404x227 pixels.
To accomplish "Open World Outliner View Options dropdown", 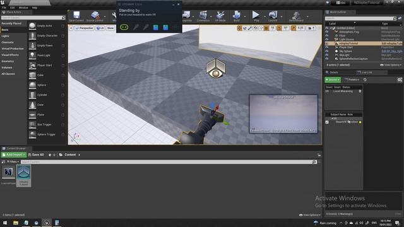I will click(x=391, y=65).
